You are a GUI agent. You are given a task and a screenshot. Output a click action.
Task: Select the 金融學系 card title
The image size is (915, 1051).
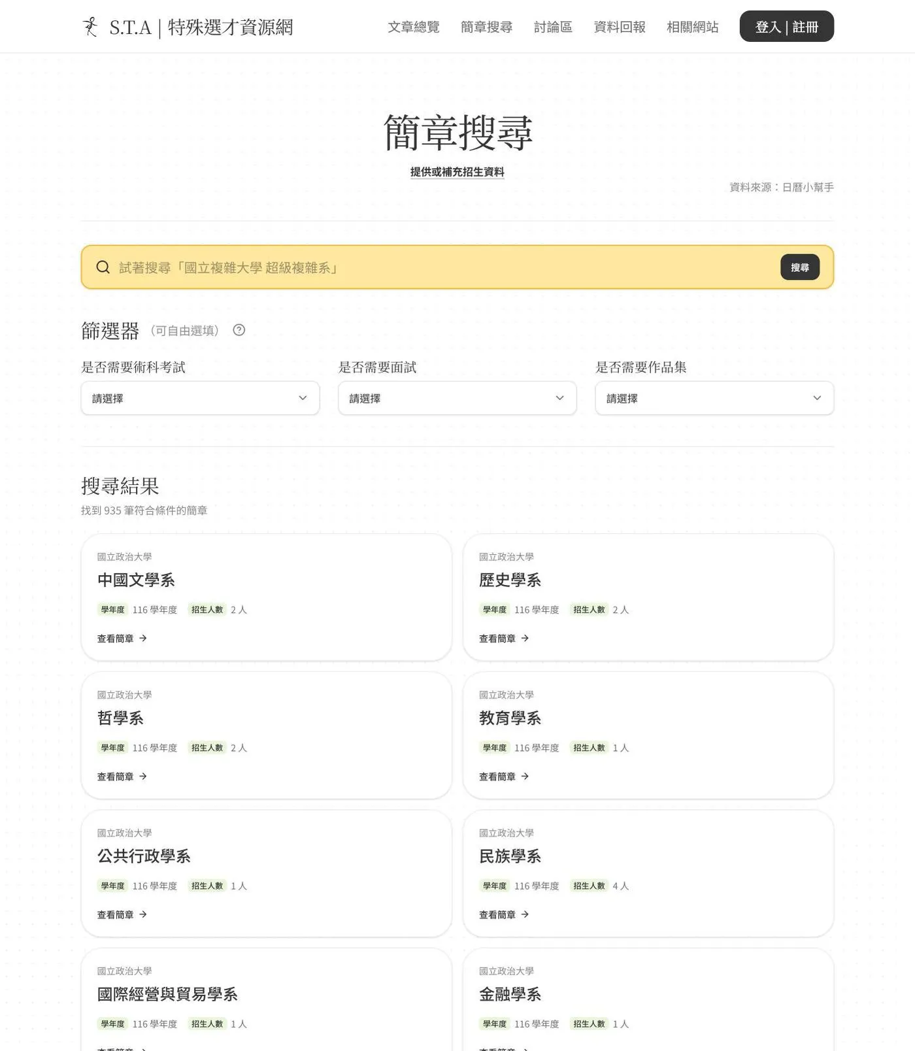coord(510,994)
